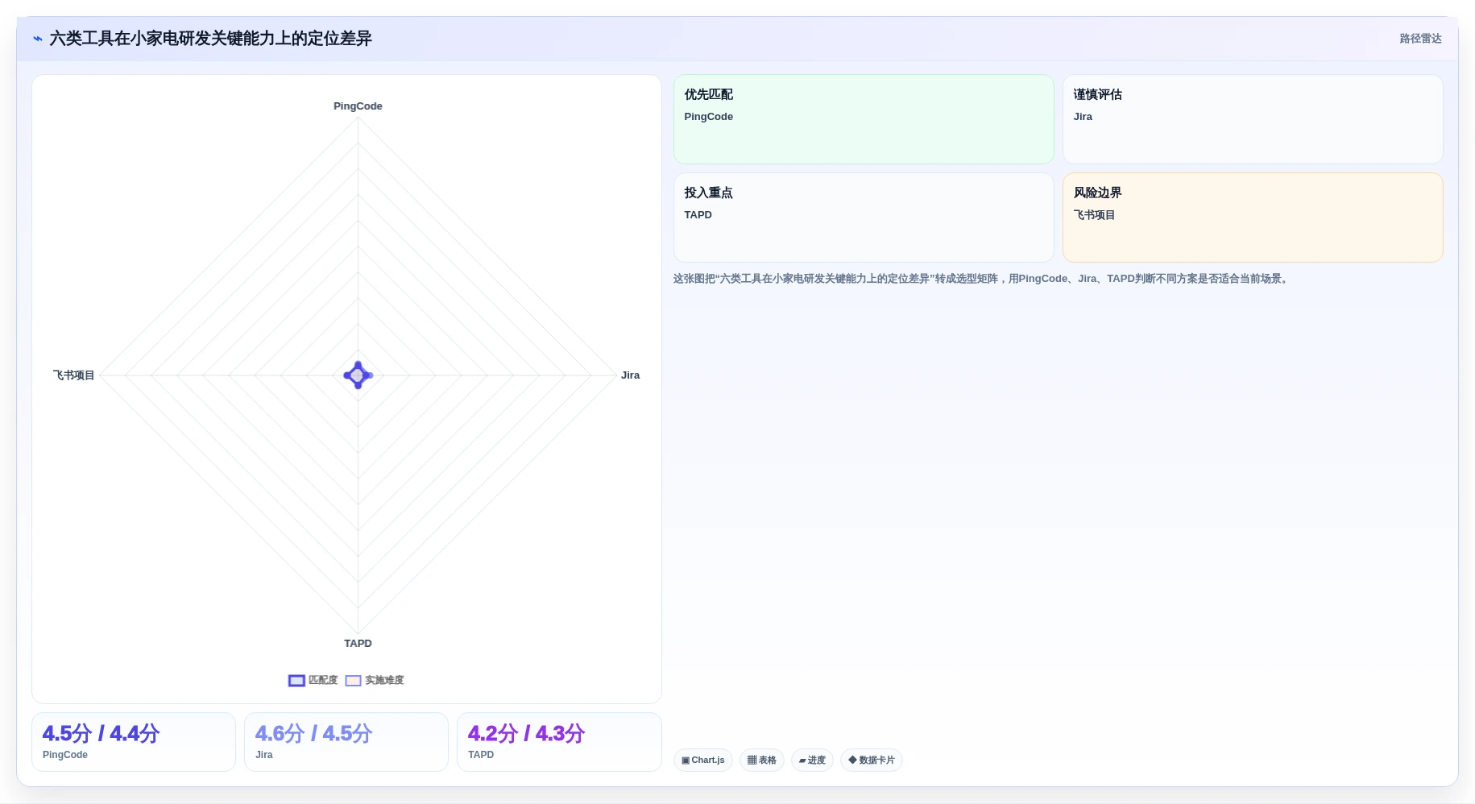Click the TAPD radar axis label
Screen dimensions: 1475x804
pos(358,644)
